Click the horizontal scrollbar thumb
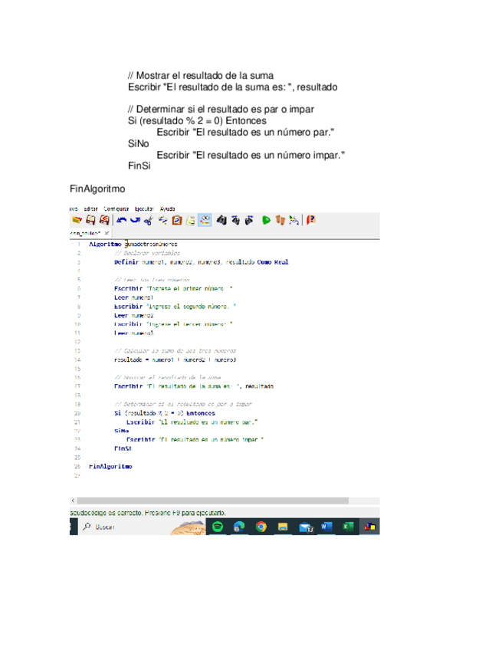The width and height of the screenshot is (502, 650). tap(212, 501)
